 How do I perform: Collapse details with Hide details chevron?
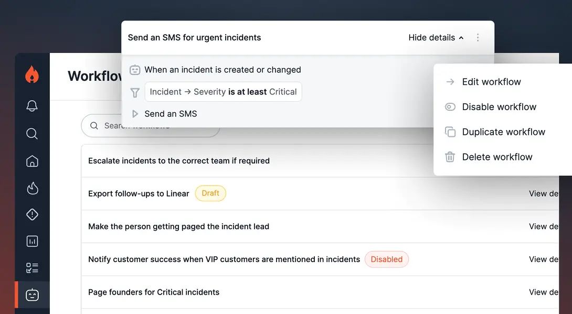click(436, 38)
